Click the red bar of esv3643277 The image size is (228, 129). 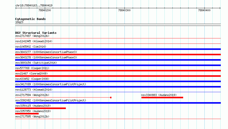click(118, 55)
